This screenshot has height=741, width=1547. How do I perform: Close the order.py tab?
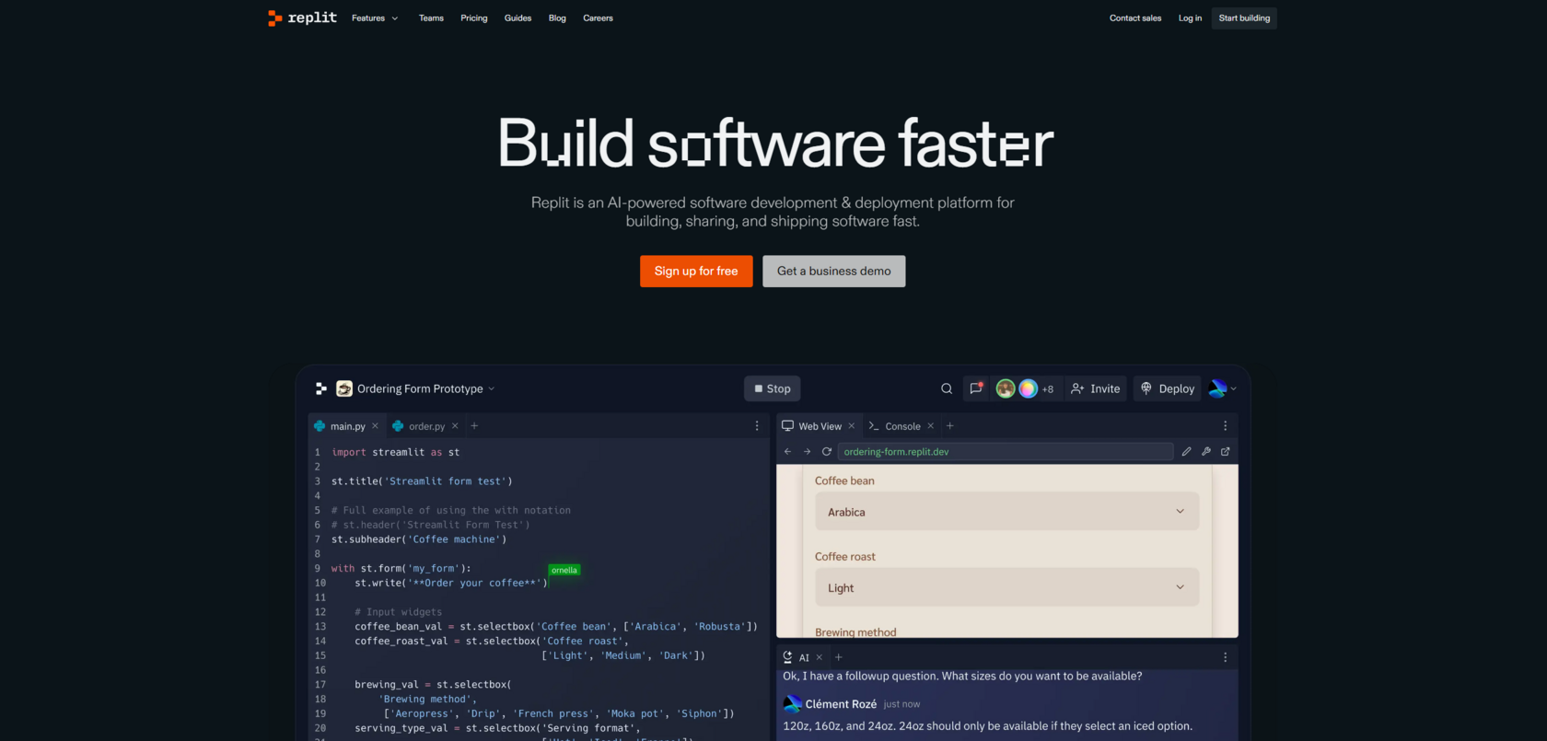(455, 426)
